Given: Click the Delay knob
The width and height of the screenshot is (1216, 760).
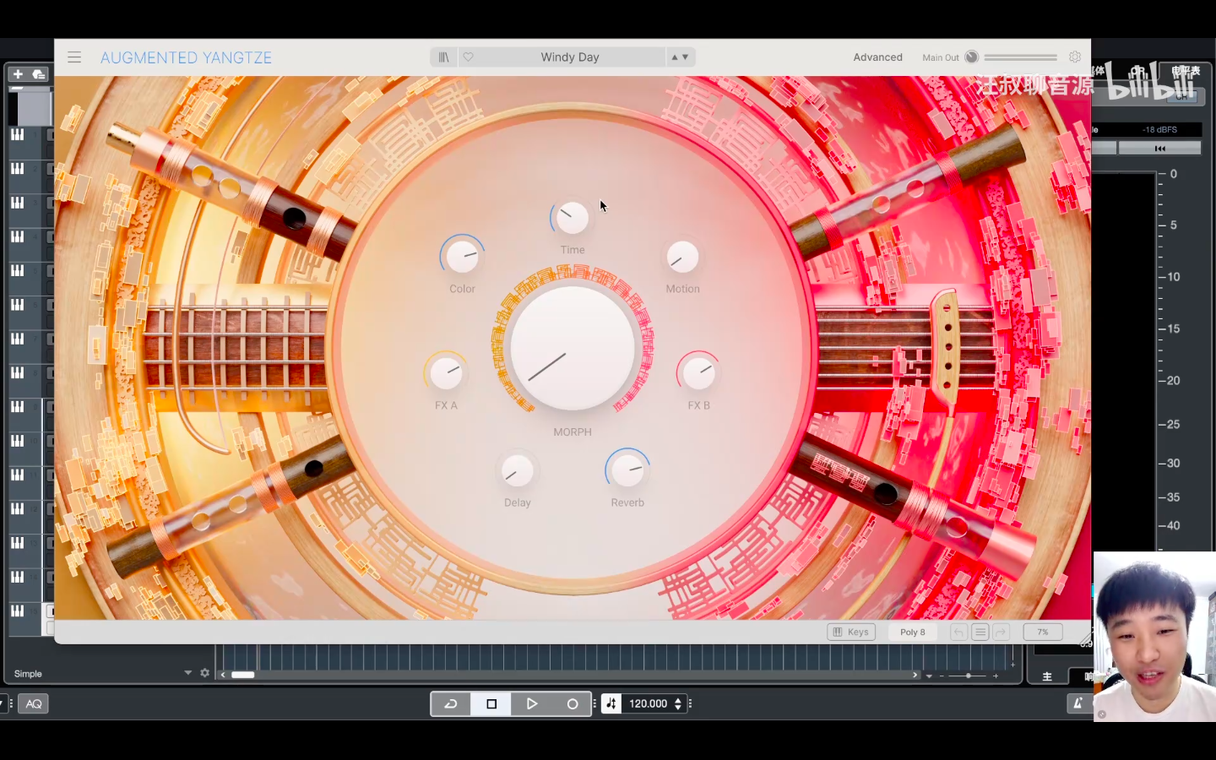Looking at the screenshot, I should (517, 470).
